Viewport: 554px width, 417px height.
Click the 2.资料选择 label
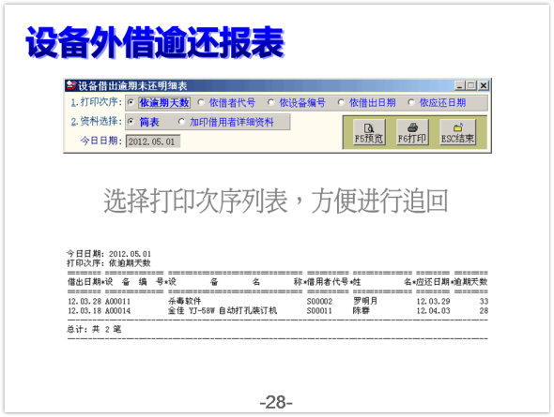point(96,122)
